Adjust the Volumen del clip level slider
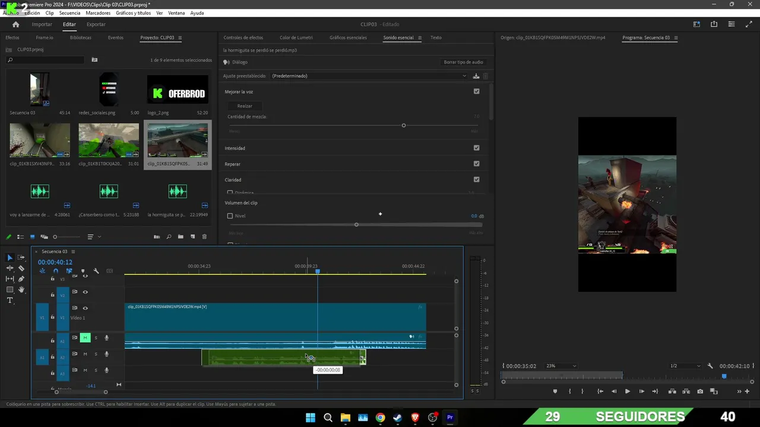760x427 pixels. pos(356,225)
